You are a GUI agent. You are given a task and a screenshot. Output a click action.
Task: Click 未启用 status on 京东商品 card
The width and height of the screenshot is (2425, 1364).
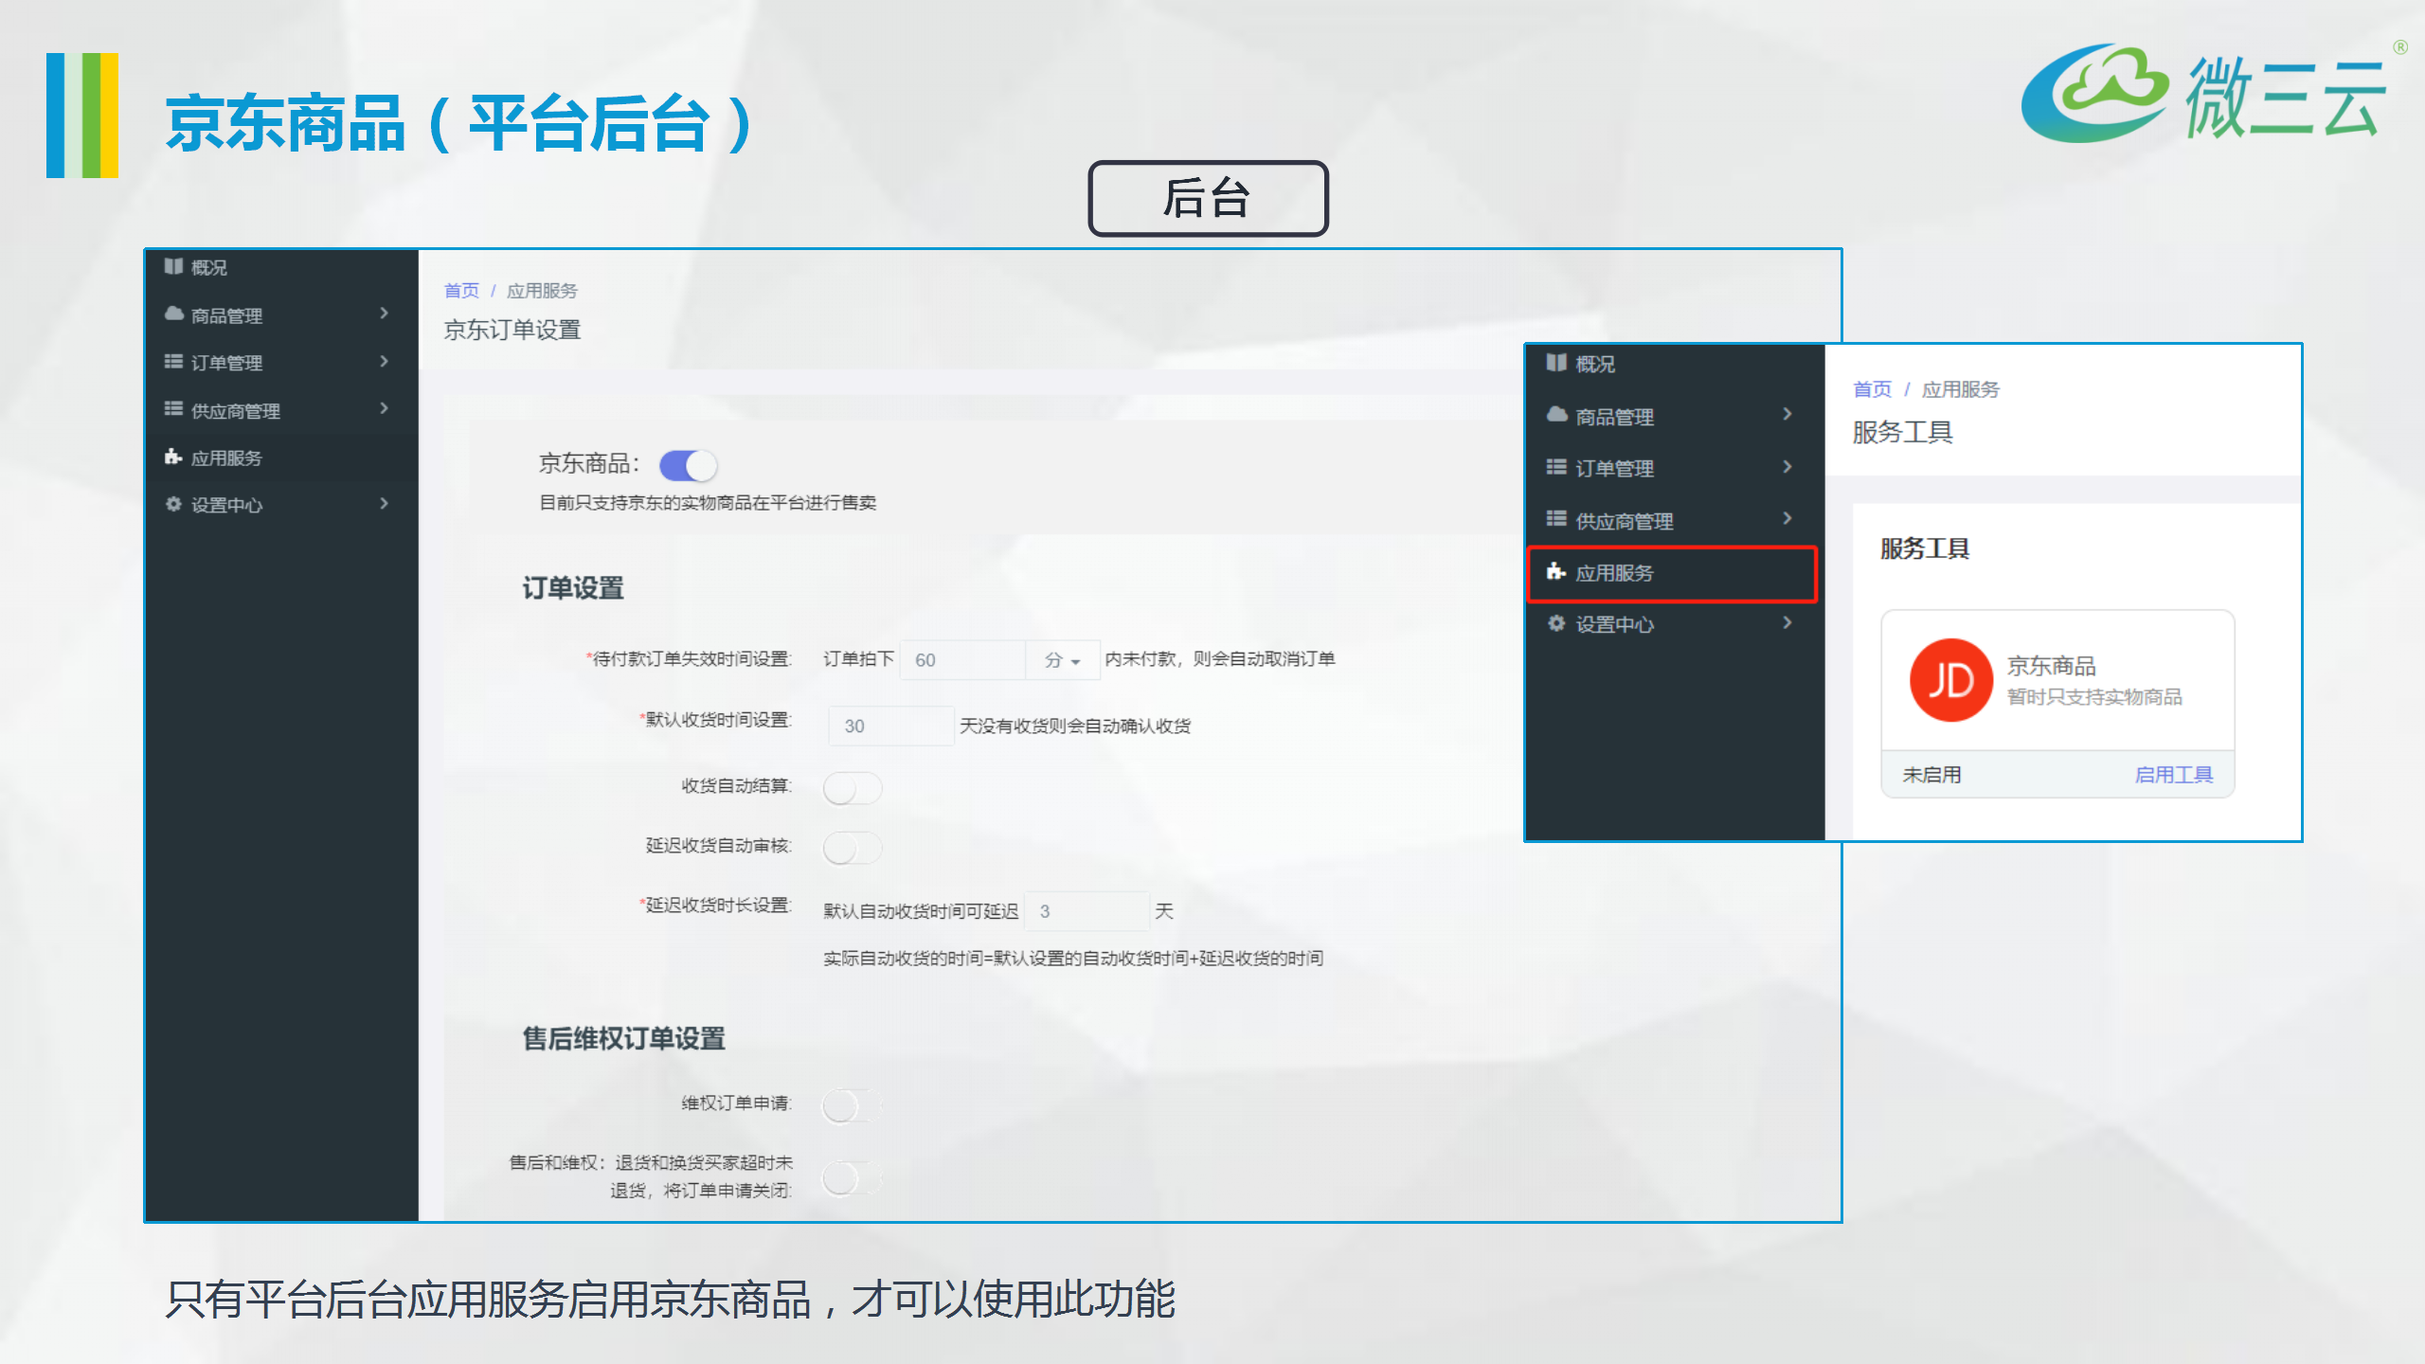[1931, 775]
